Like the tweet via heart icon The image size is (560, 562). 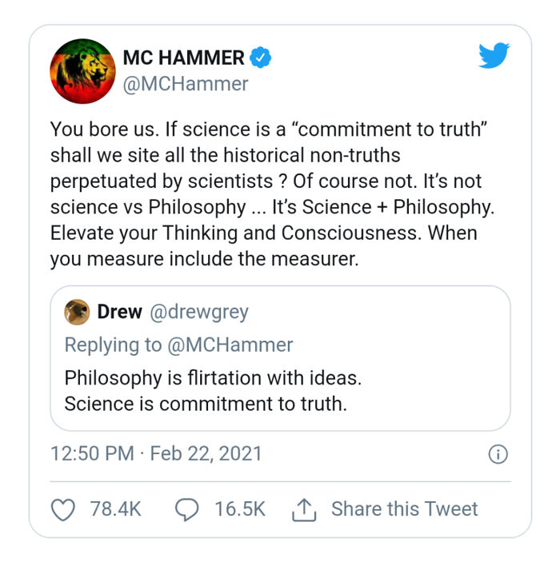point(62,509)
